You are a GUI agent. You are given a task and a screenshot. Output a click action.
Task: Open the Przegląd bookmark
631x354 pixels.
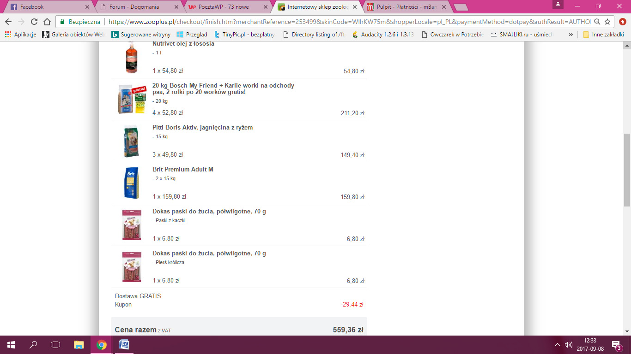tap(192, 35)
